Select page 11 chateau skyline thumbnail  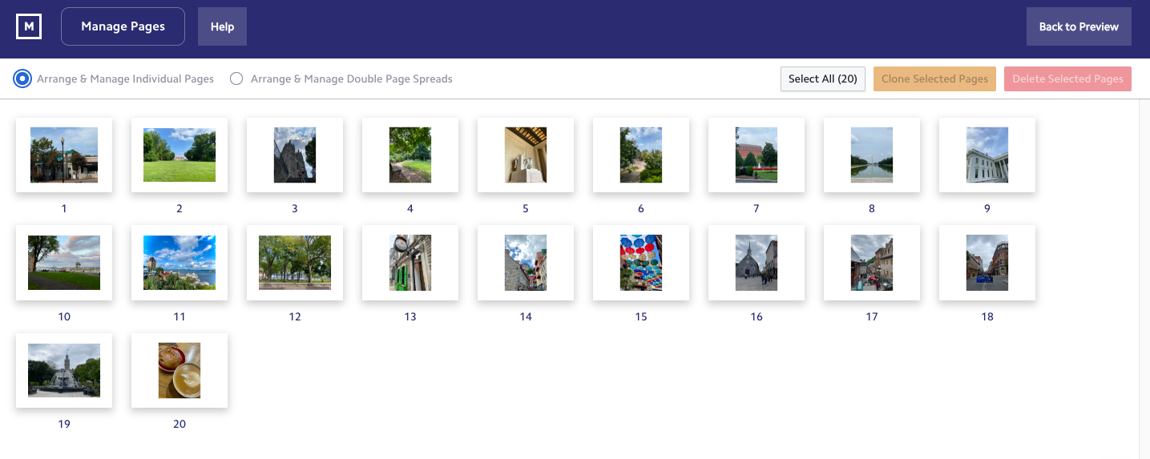click(180, 263)
